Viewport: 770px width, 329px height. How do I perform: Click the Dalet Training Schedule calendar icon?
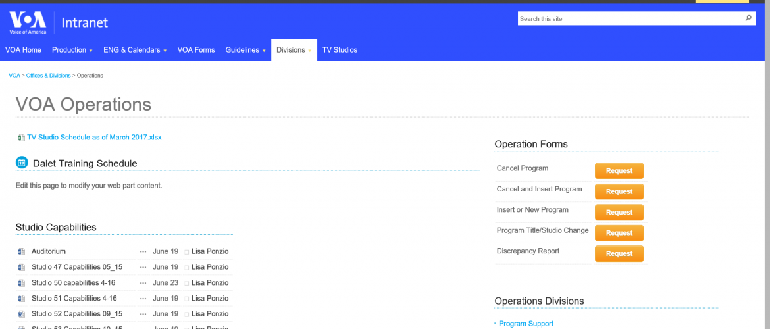22,163
